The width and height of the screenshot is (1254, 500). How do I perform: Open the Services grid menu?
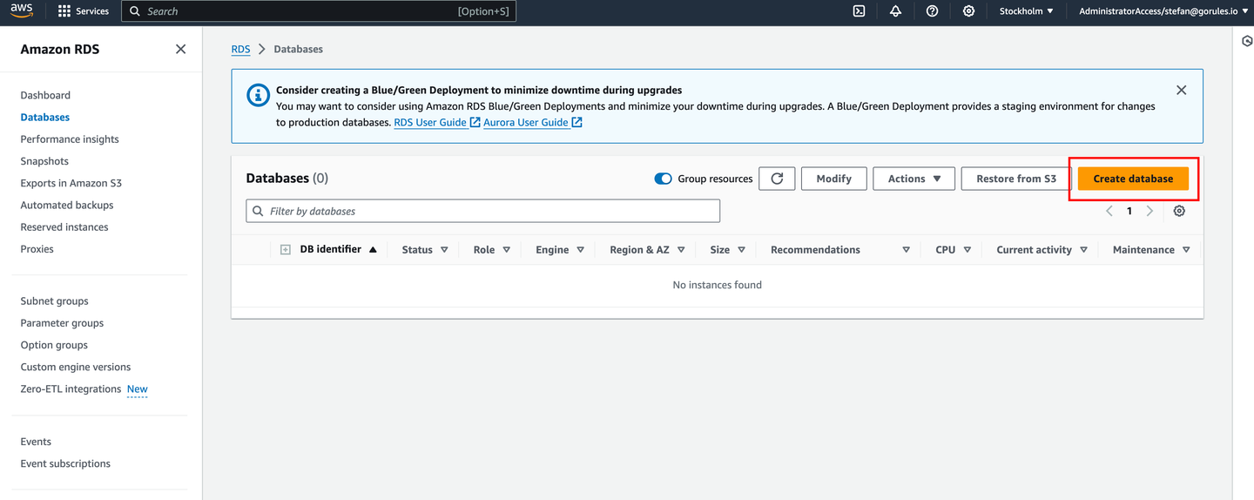pyautogui.click(x=84, y=11)
